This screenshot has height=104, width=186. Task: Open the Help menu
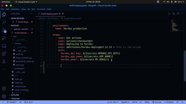click(x=49, y=9)
